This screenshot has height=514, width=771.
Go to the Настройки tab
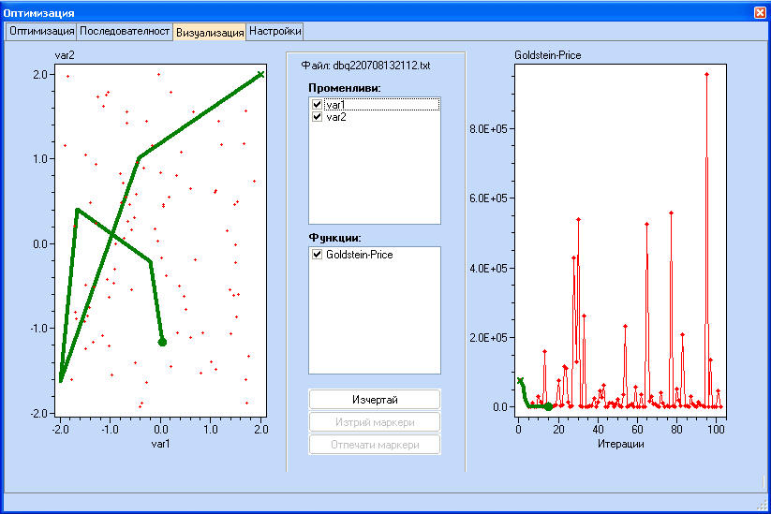[x=275, y=31]
